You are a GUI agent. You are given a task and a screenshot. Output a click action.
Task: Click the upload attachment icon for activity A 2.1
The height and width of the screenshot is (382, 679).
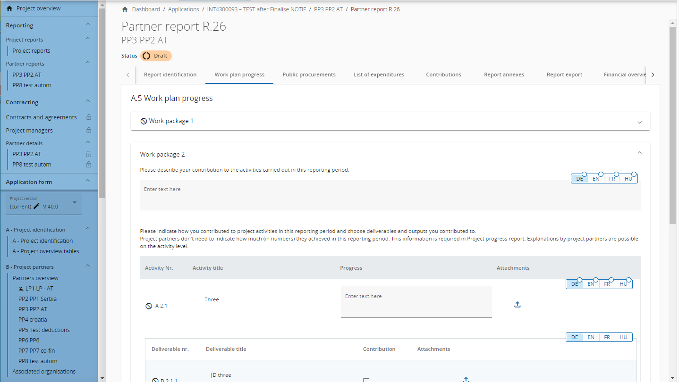coord(517,305)
